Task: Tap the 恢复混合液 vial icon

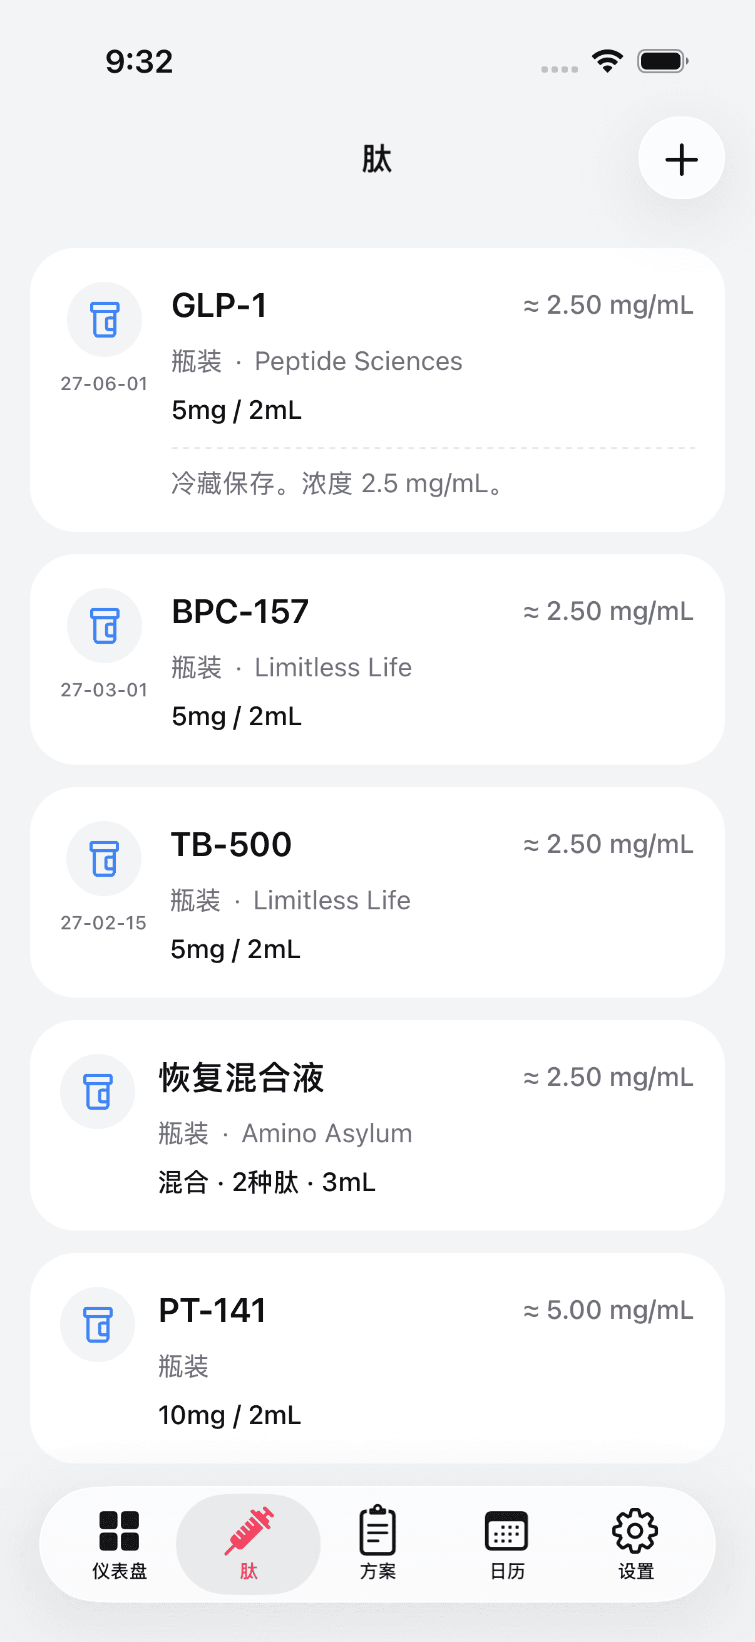Action: coord(98,1092)
